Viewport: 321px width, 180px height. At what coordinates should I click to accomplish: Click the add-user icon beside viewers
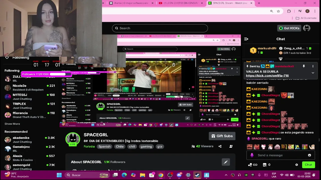[x=231, y=146]
